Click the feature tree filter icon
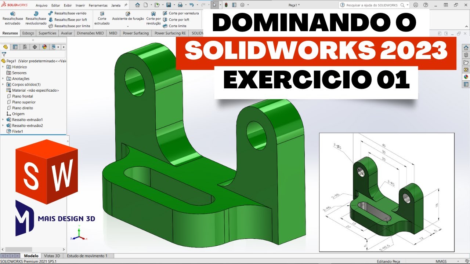This screenshot has height=264, width=470. [4, 54]
